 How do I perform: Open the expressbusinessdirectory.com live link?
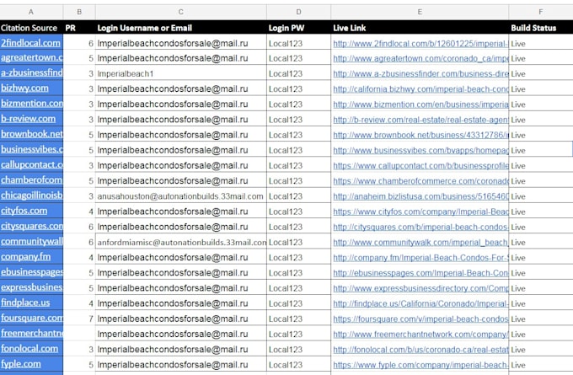coord(420,289)
